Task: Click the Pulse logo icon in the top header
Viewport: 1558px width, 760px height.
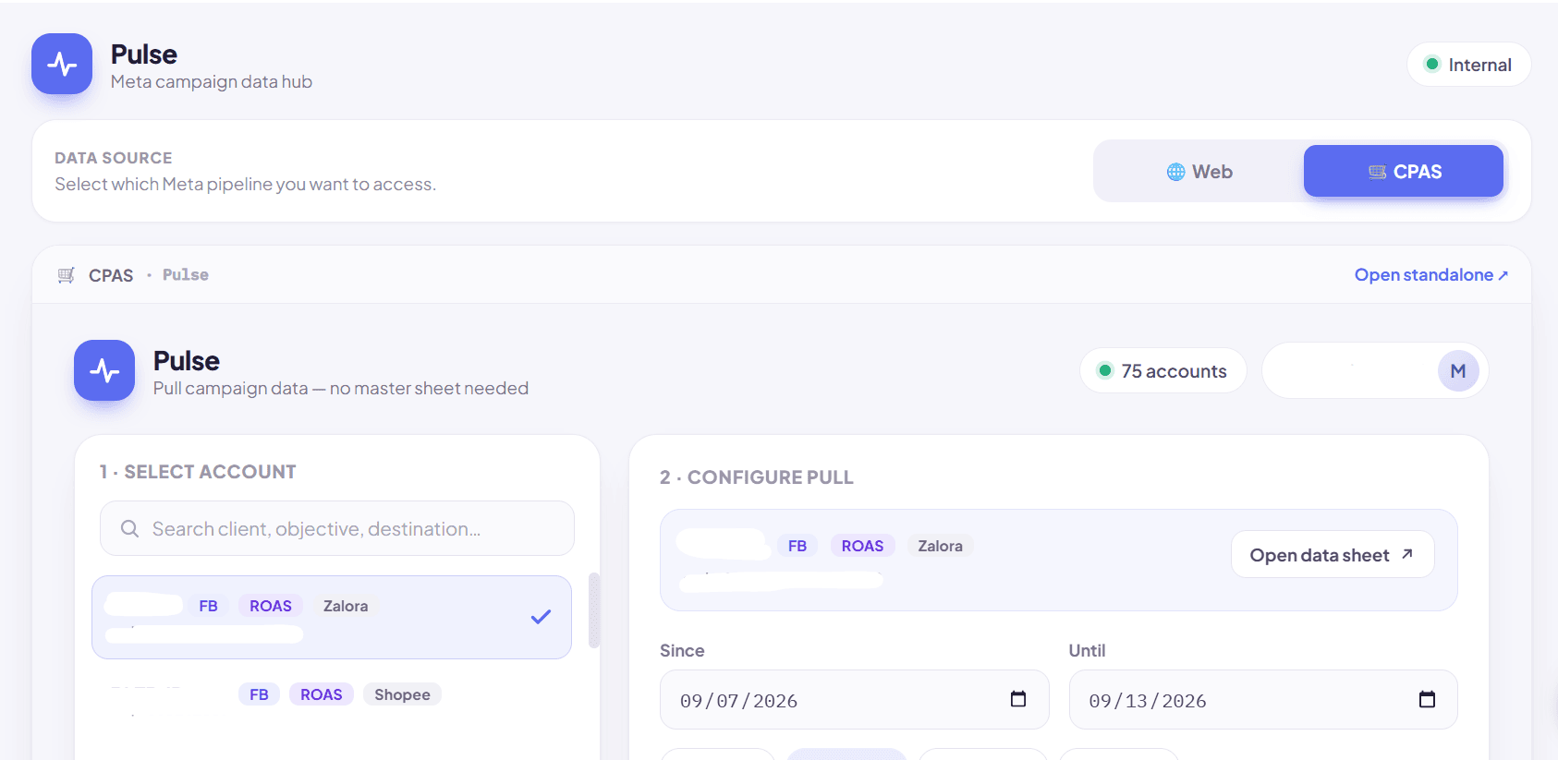Action: coord(62,64)
